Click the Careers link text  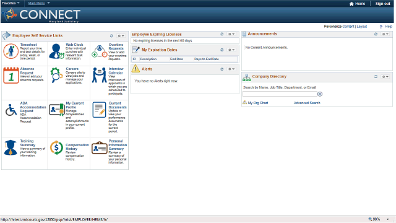pyautogui.click(x=72, y=69)
